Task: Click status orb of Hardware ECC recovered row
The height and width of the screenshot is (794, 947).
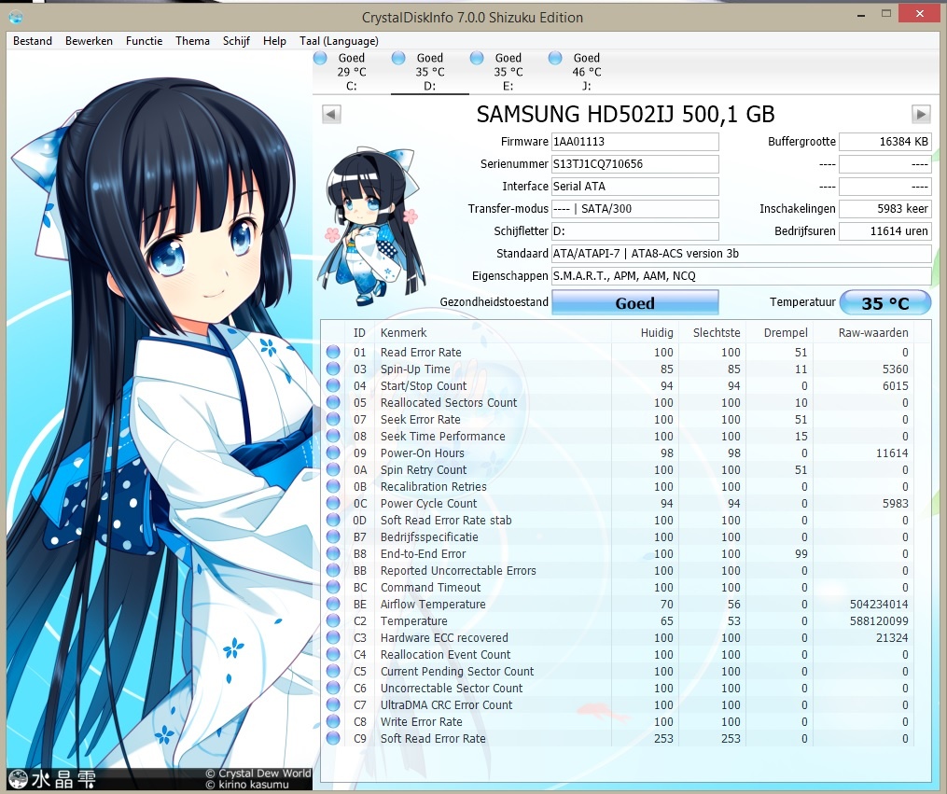Action: 333,637
